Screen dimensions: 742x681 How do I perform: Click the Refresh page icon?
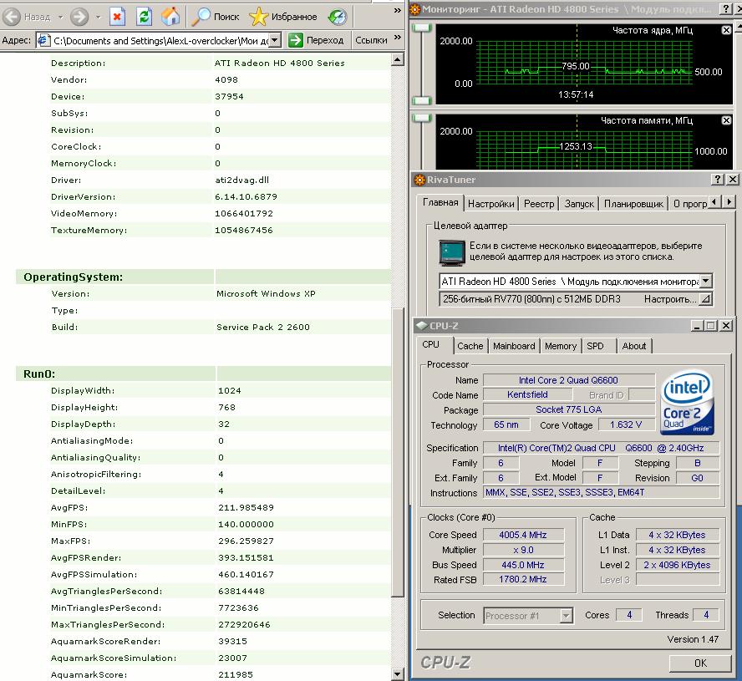[144, 17]
